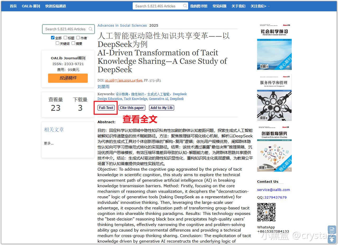Click the OALib Journal期刊 title text
The width and height of the screenshot is (338, 245).
coord(68,58)
